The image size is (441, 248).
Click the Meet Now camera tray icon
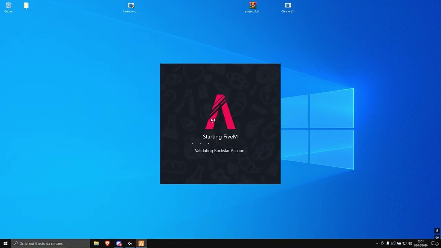(x=382, y=244)
